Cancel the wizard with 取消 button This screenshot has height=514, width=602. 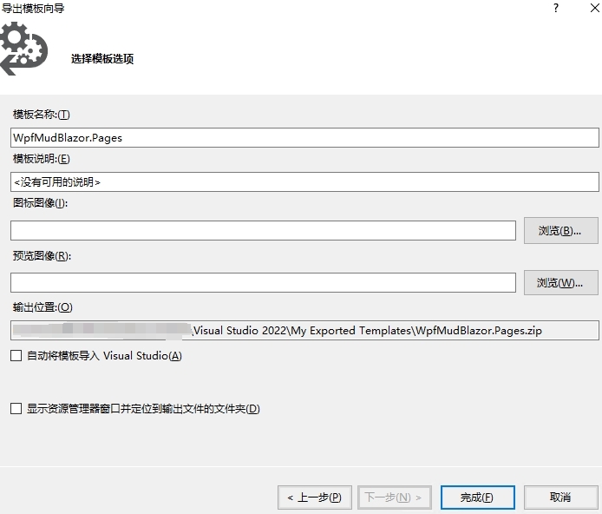click(561, 498)
